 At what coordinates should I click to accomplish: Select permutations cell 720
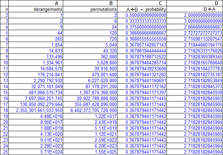click(x=90, y=39)
